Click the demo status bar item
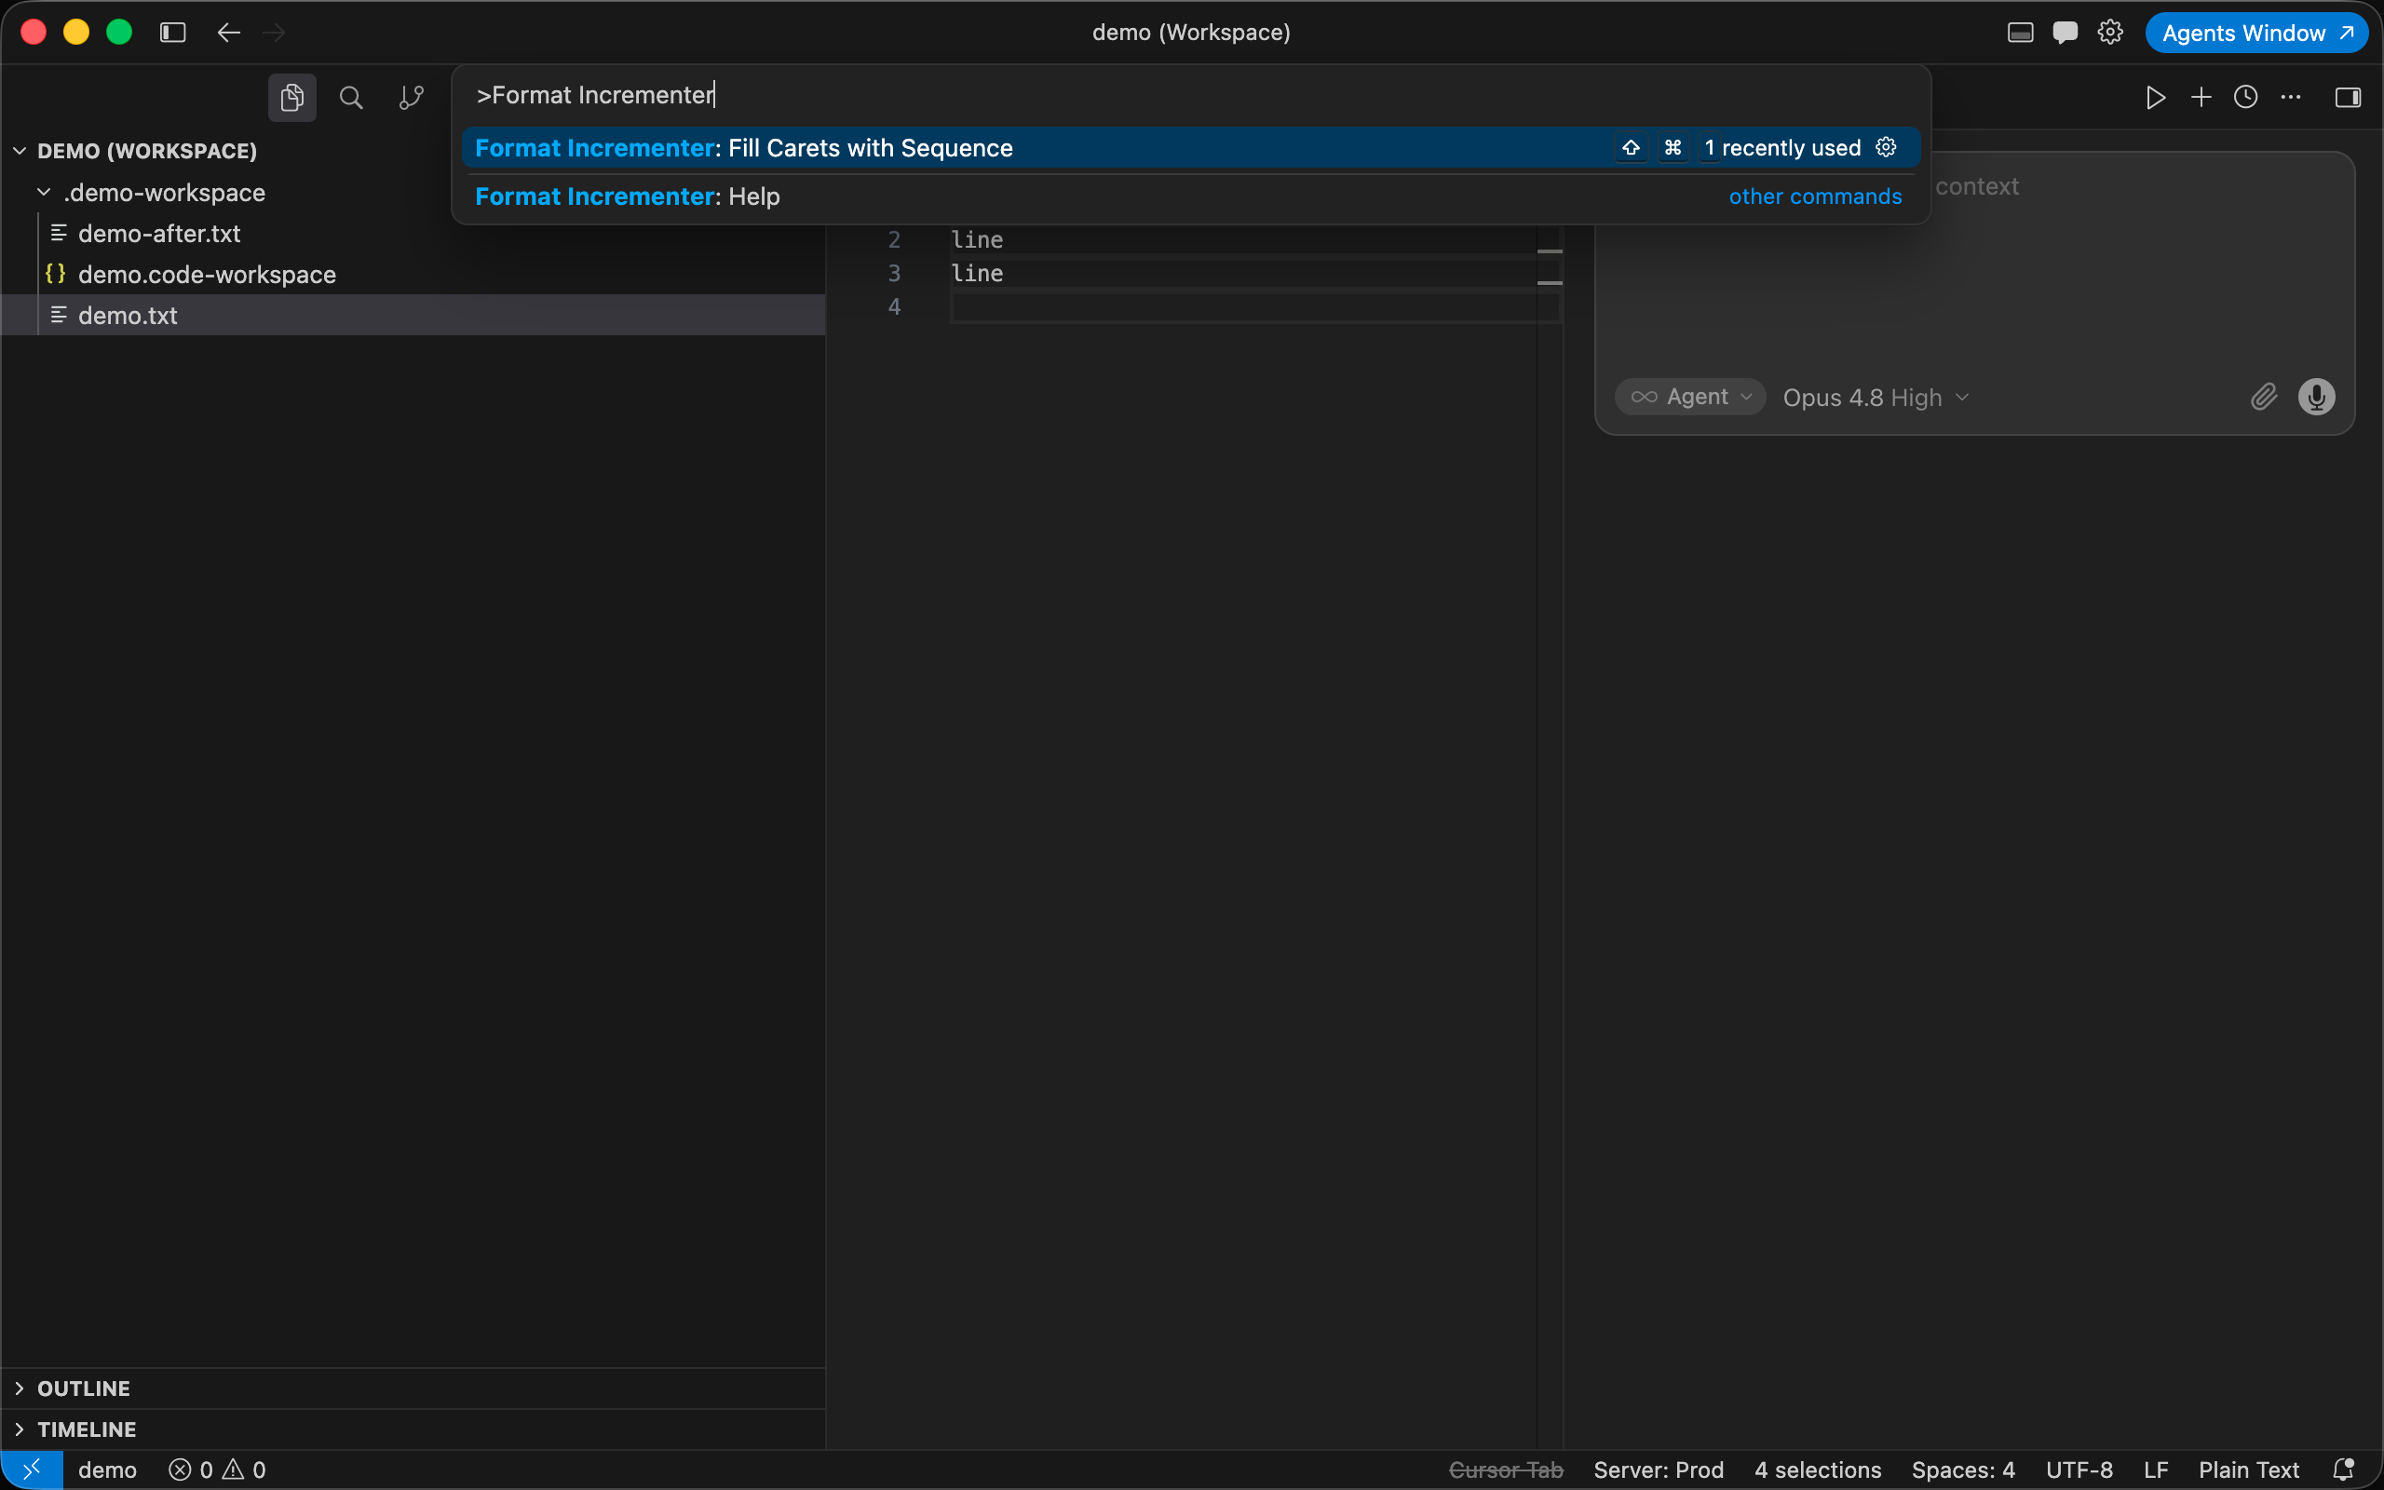 tap(107, 1470)
